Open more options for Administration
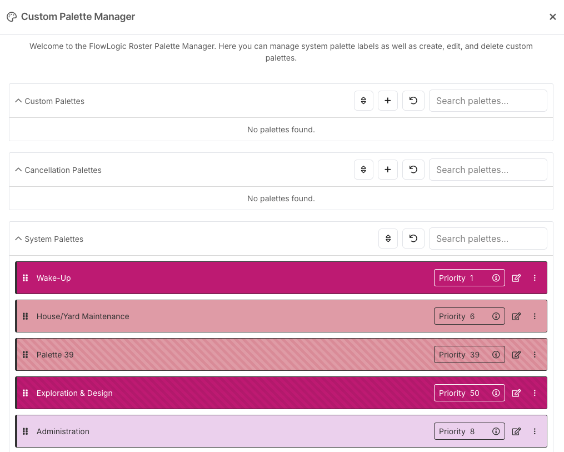 (x=535, y=431)
